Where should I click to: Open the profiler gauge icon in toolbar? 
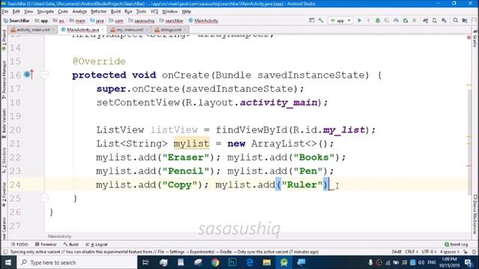pyautogui.click(x=396, y=20)
